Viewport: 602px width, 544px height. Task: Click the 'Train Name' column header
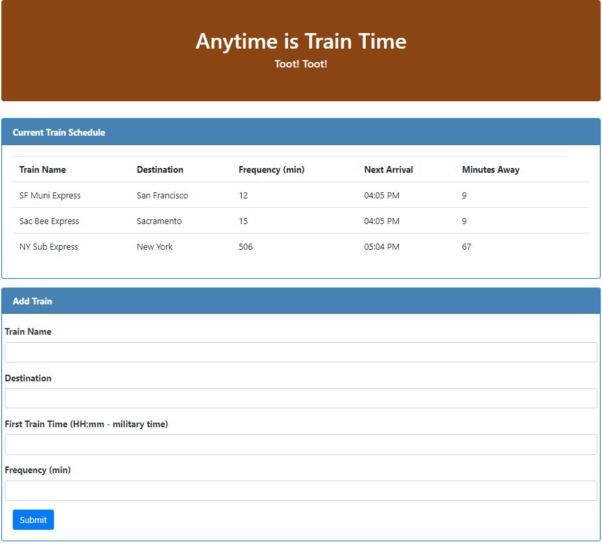[43, 169]
